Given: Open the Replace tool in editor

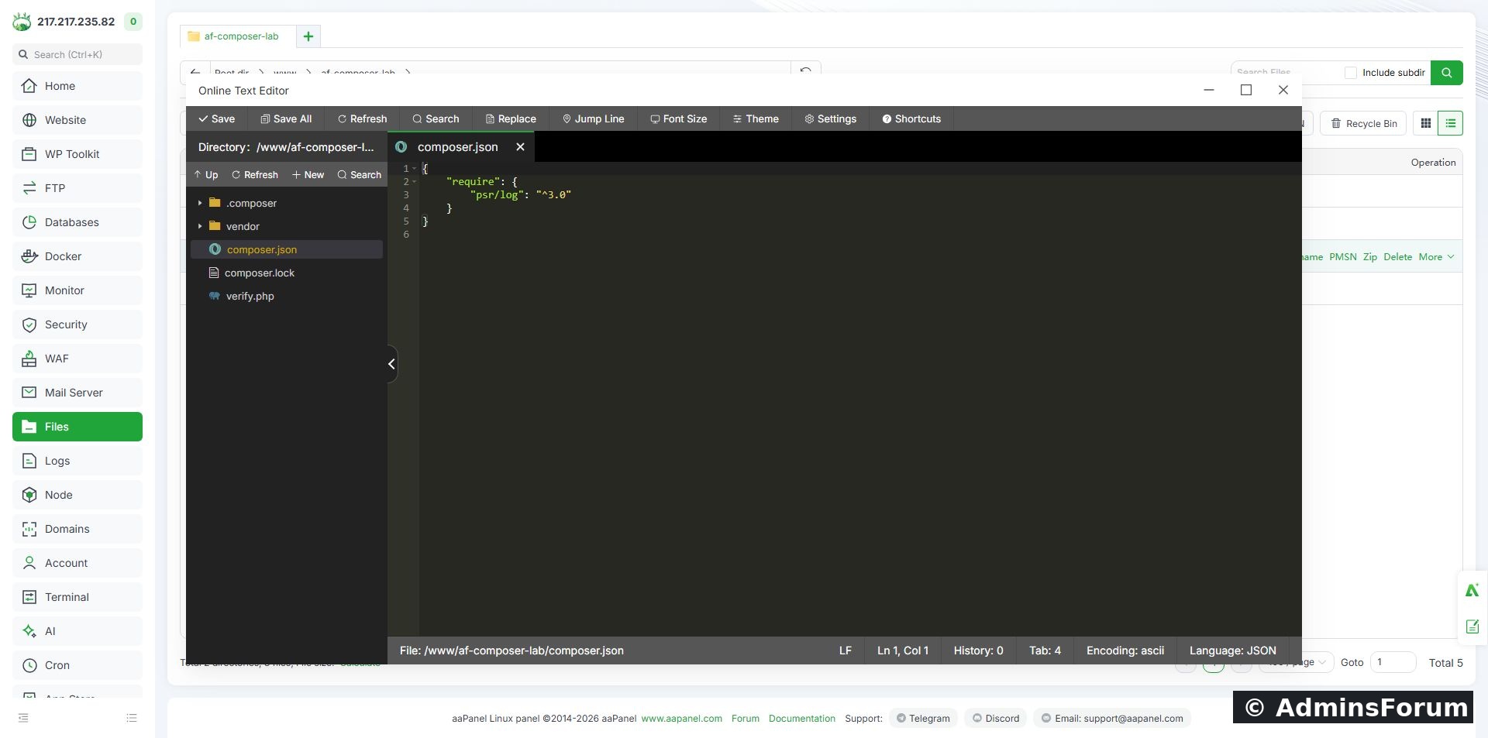Looking at the screenshot, I should click(511, 118).
